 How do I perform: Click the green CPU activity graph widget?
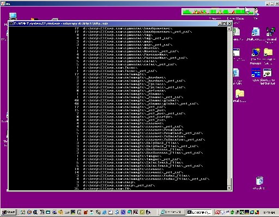click(x=218, y=12)
